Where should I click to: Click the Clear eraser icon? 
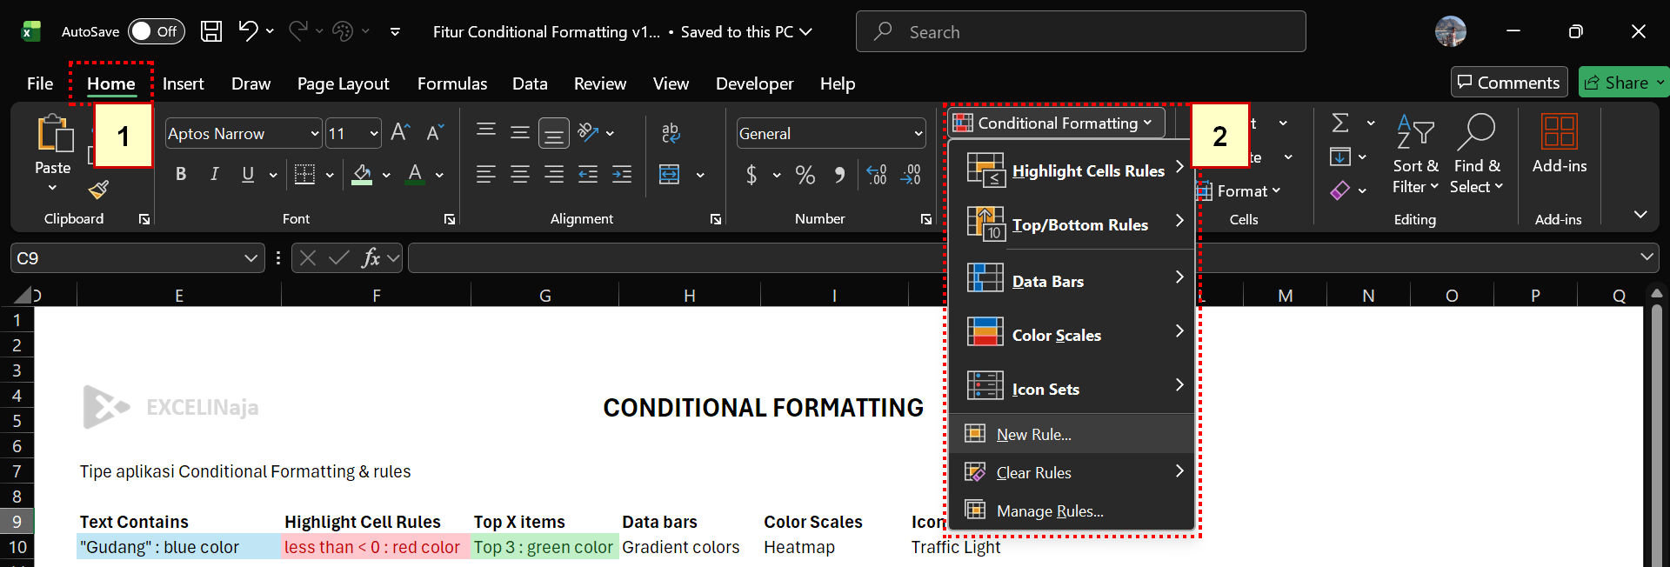[x=1340, y=190]
